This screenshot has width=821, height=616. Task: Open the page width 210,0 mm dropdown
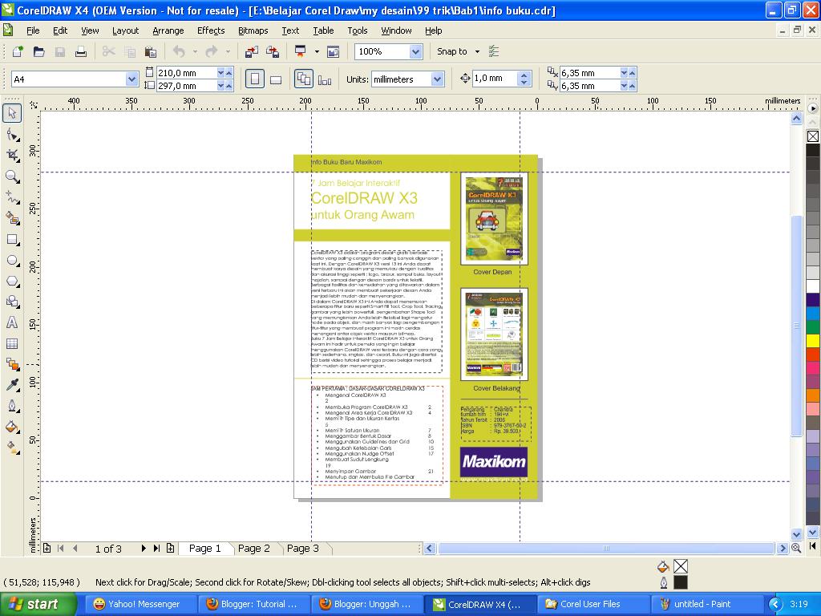pos(220,73)
